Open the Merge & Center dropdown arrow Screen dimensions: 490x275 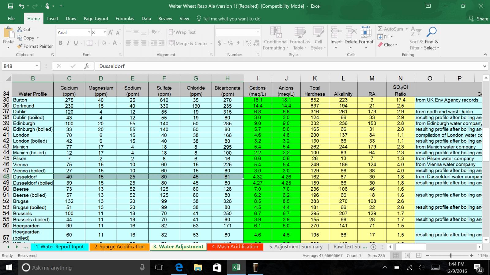[x=211, y=43]
